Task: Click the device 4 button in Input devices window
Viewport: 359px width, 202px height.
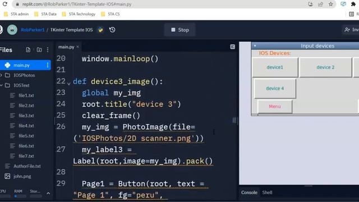Action: [275, 89]
